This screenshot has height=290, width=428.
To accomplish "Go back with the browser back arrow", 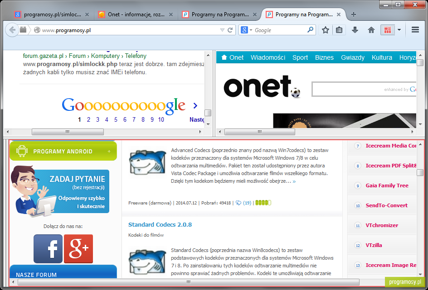I will 12,30.
